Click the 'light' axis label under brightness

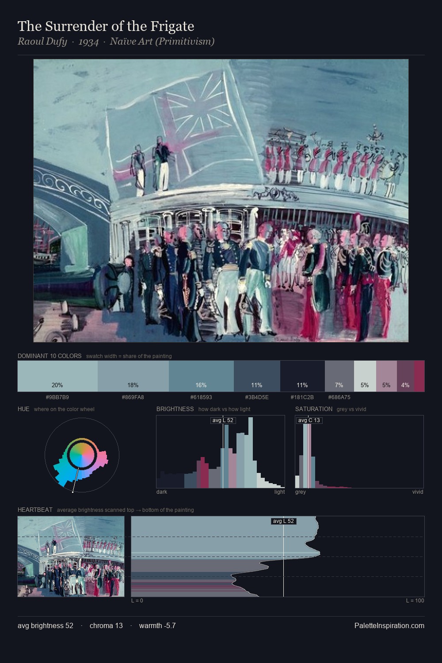point(279,492)
